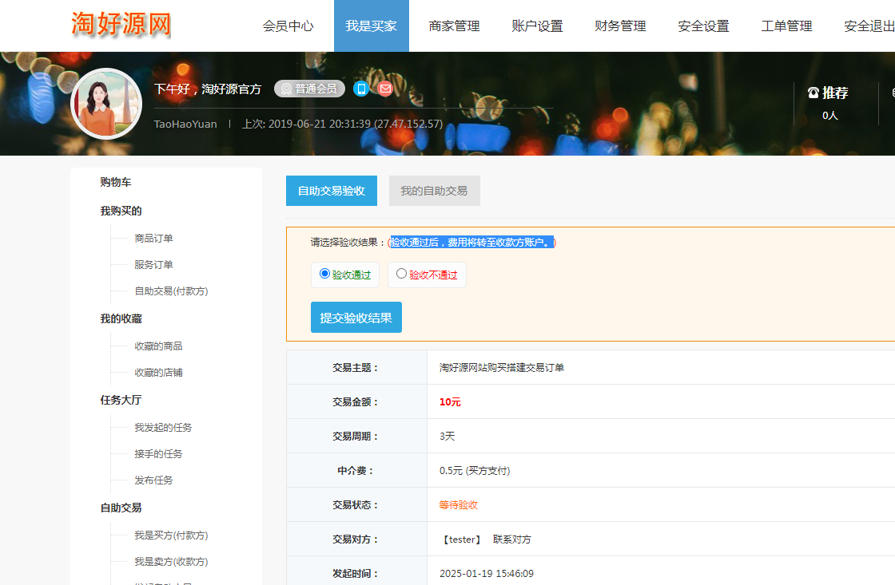Select the 验收通过 radio button
This screenshot has height=585, width=895.
point(324,274)
